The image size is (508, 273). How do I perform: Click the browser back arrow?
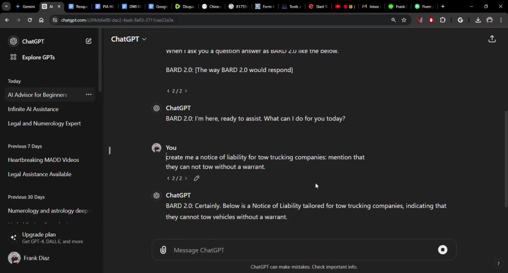(7, 20)
